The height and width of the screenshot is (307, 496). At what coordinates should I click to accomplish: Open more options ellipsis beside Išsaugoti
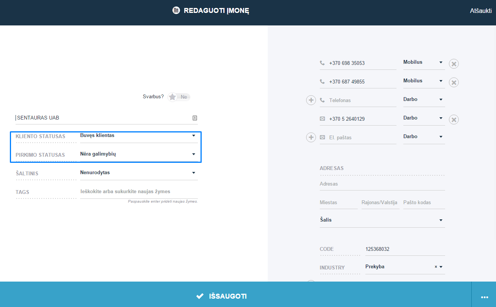(x=484, y=297)
